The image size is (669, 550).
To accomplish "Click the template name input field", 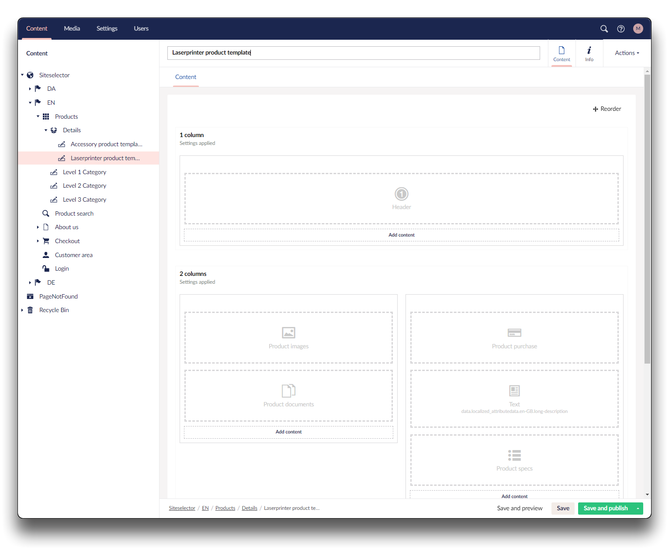I will click(353, 53).
